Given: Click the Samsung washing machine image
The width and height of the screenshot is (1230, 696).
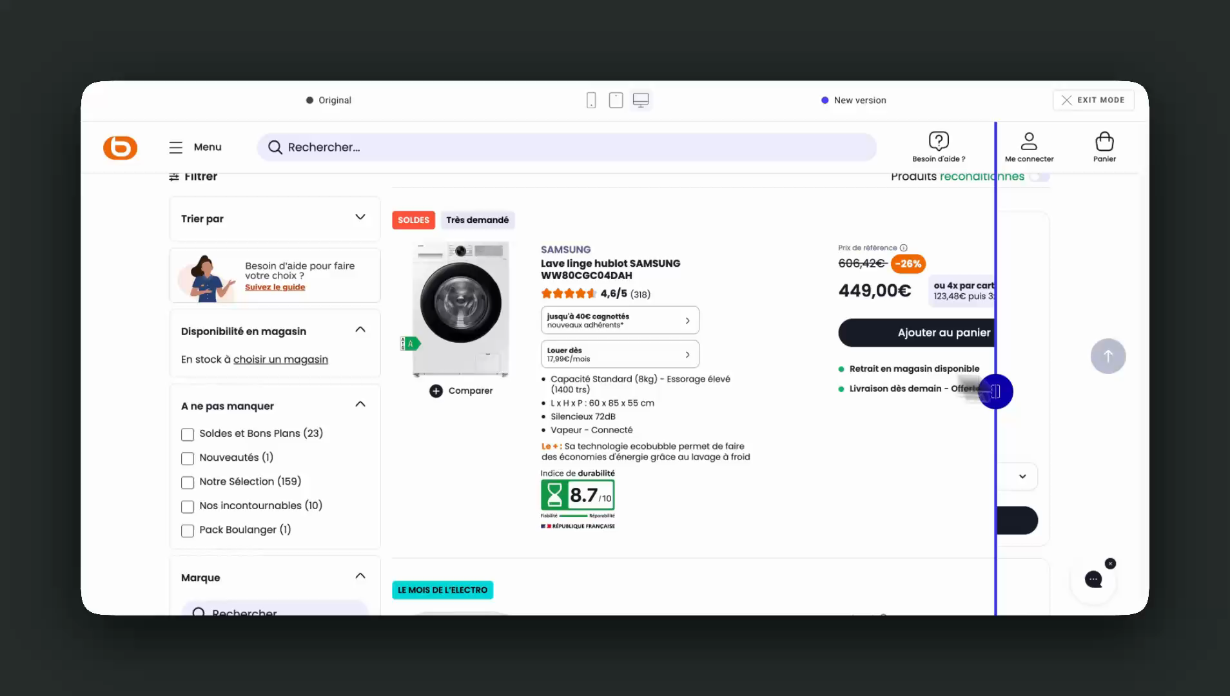Looking at the screenshot, I should click(460, 309).
